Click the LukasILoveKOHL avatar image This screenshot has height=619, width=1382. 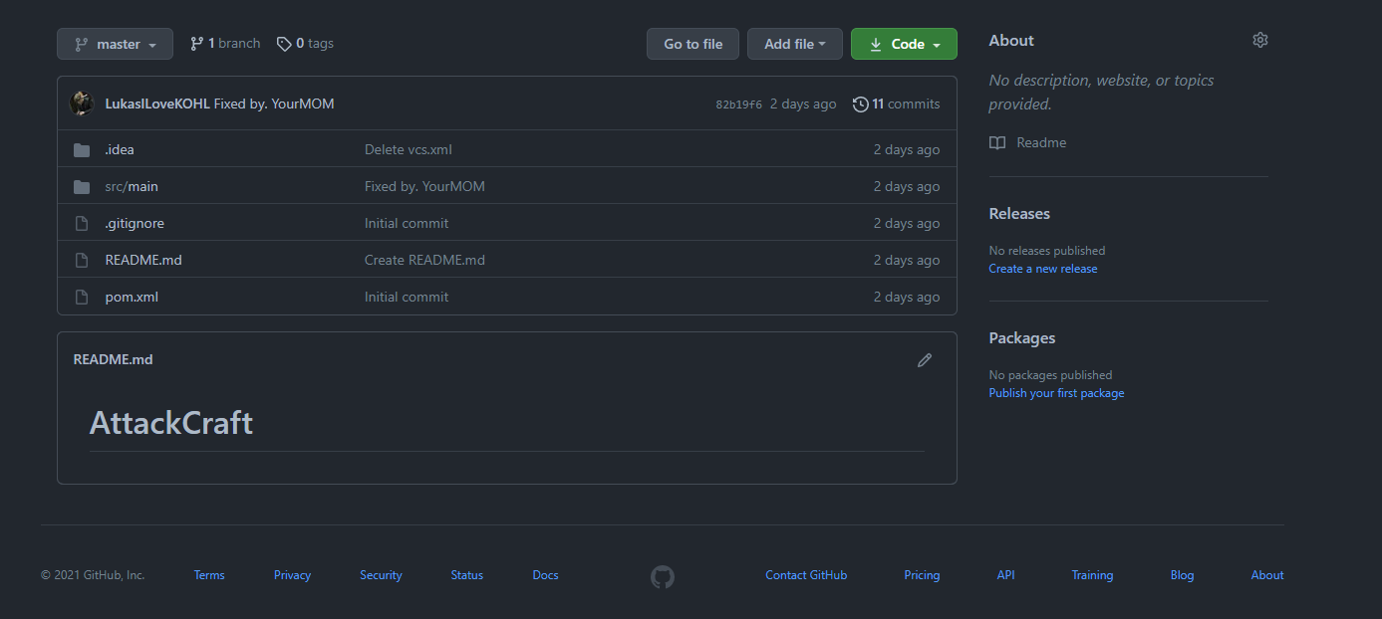[x=82, y=103]
